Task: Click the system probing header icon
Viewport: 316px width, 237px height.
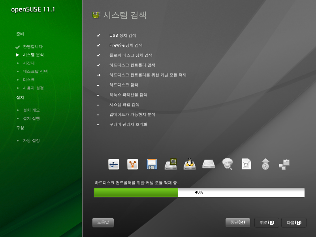Action: coord(96,15)
